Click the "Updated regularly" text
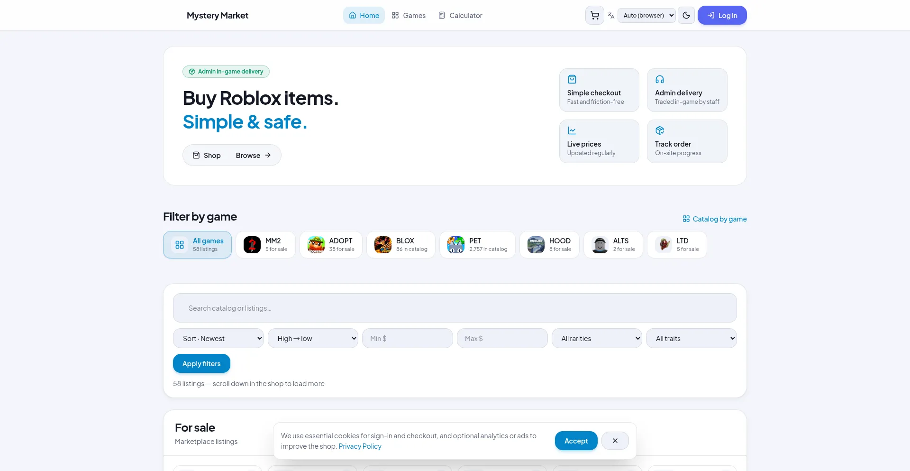This screenshot has height=471, width=910. click(x=591, y=153)
